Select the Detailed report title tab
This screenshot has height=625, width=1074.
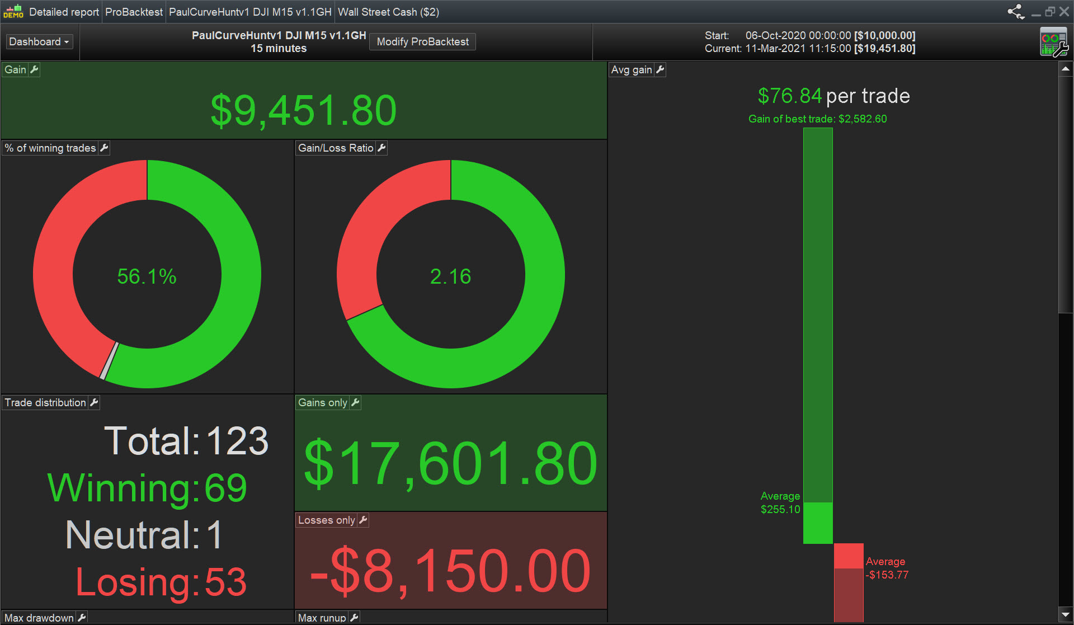tap(63, 12)
